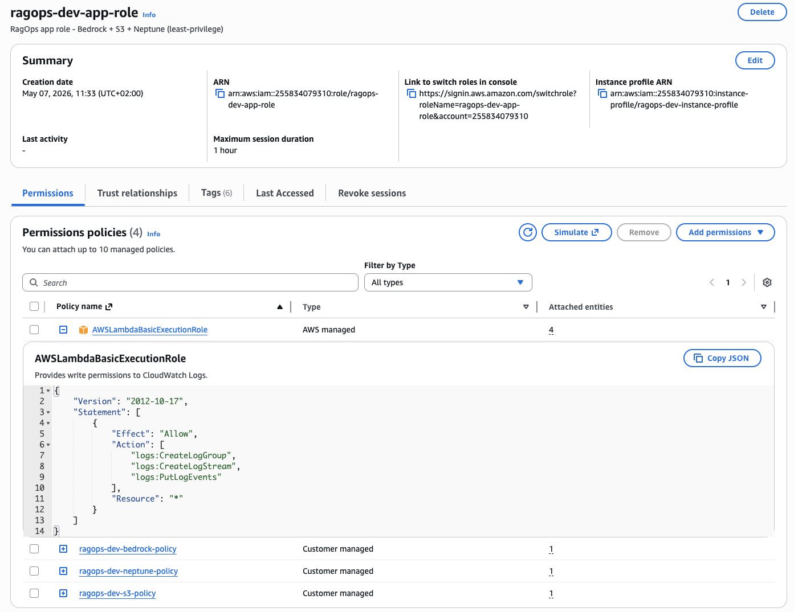Sort by Attached entities column arrow
This screenshot has width=794, height=612.
click(x=764, y=307)
